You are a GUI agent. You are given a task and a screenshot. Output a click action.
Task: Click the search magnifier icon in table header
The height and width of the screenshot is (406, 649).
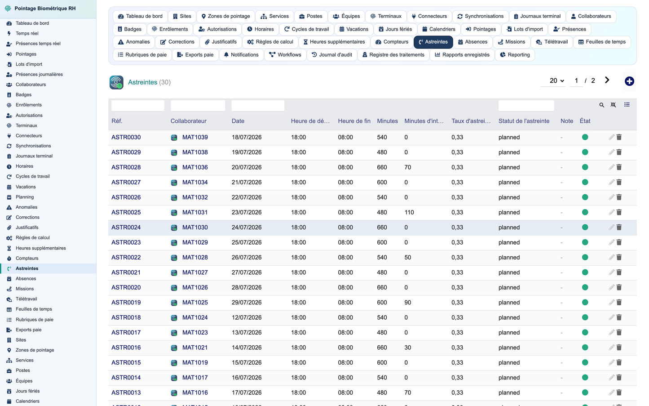pos(601,105)
